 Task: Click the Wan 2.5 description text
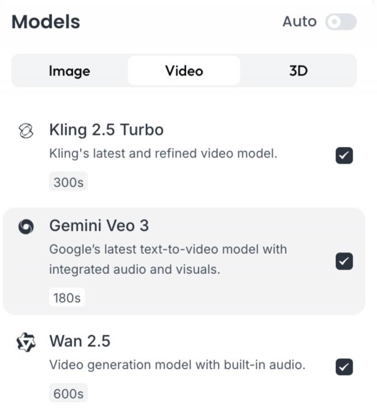(x=177, y=365)
